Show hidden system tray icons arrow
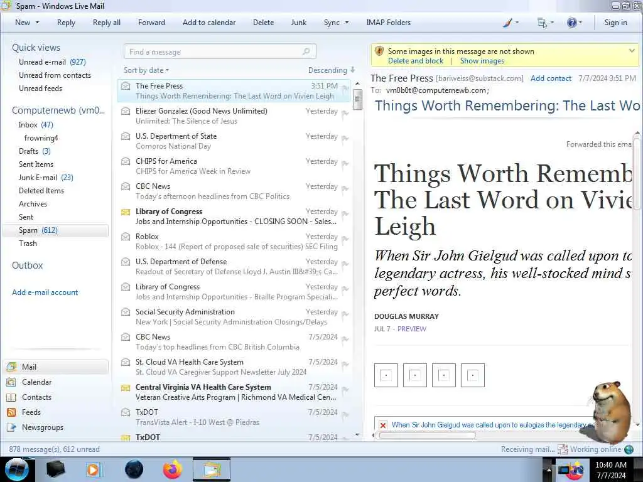Viewport: 643px width, 482px height. pos(548,469)
